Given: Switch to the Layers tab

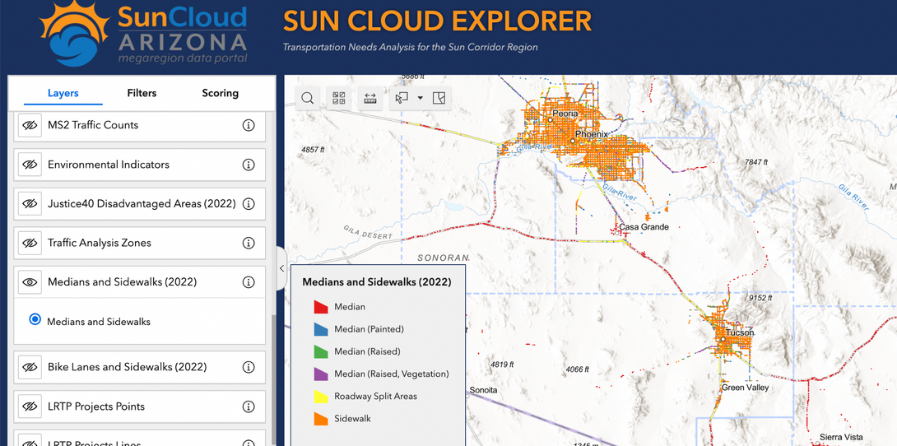Looking at the screenshot, I should (63, 93).
